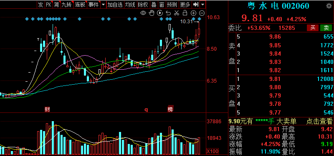This screenshot has height=156, width=334.
Task: Open settings gear beside stock title
Action: point(329,6)
